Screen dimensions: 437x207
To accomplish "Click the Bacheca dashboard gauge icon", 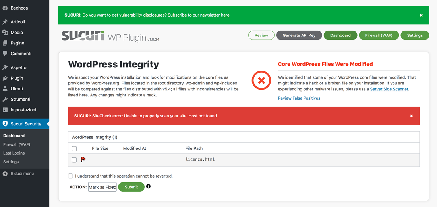I will coord(5,8).
